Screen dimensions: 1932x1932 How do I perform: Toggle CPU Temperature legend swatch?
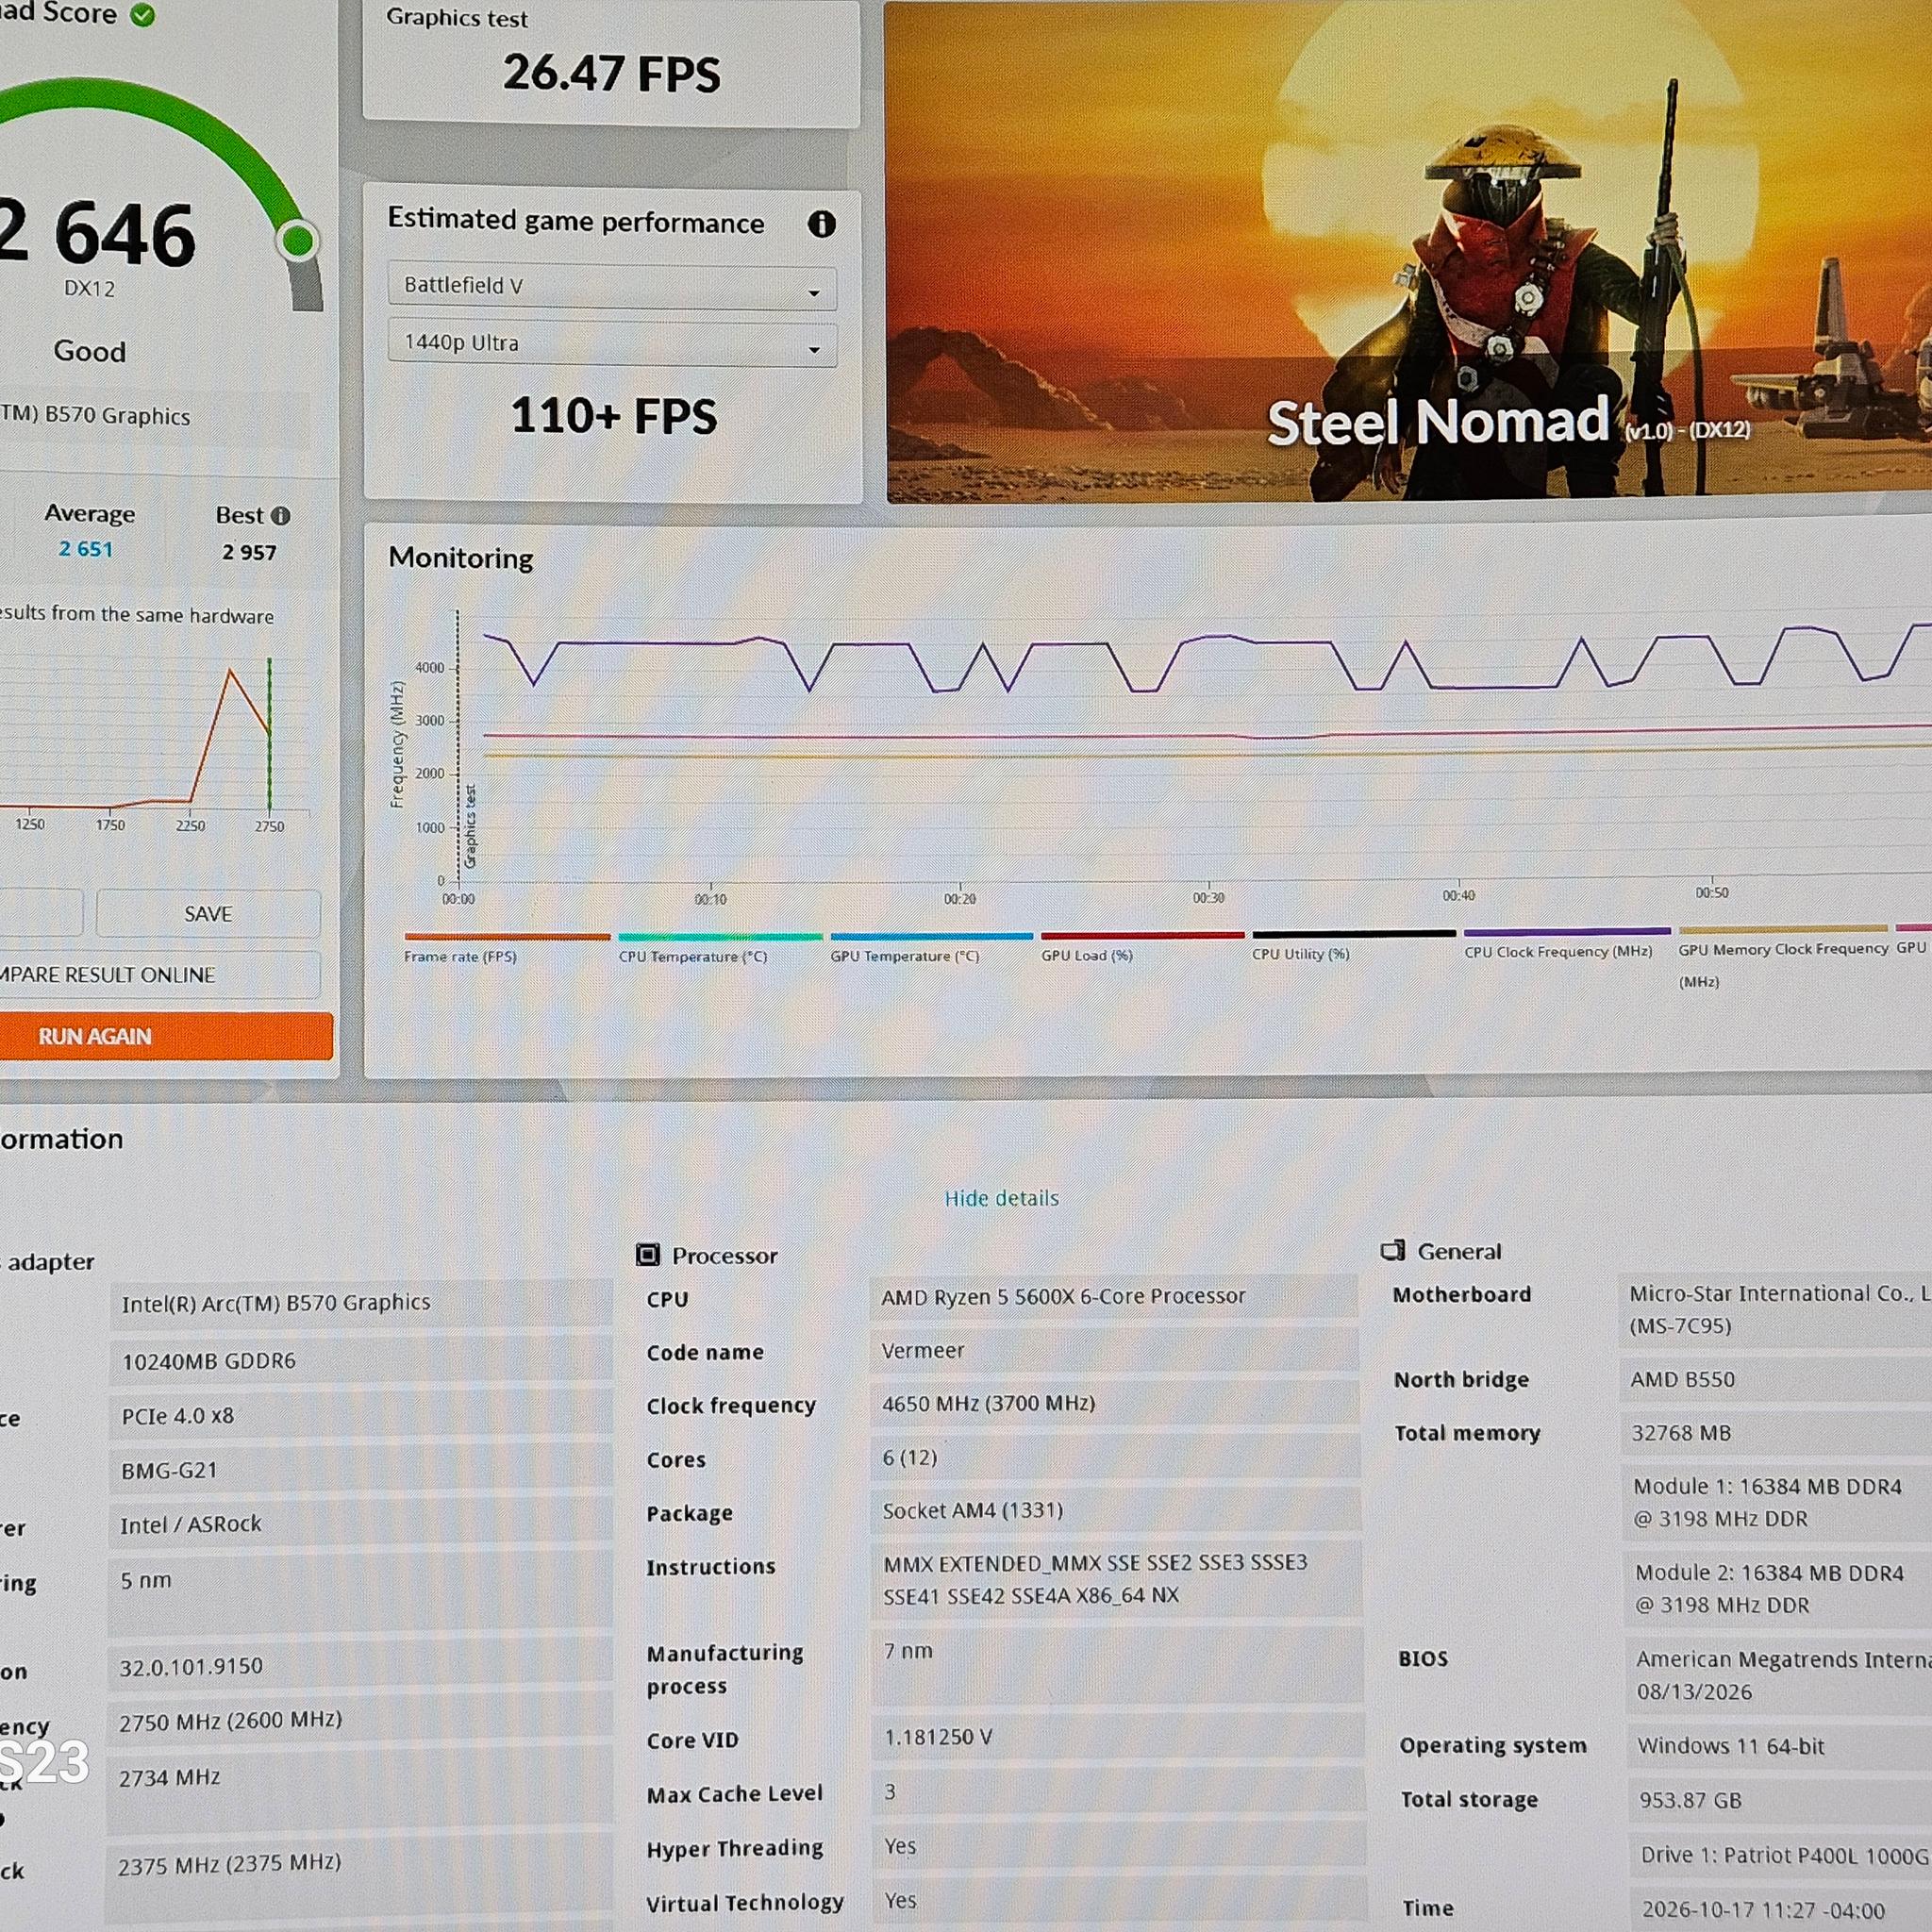tap(720, 937)
